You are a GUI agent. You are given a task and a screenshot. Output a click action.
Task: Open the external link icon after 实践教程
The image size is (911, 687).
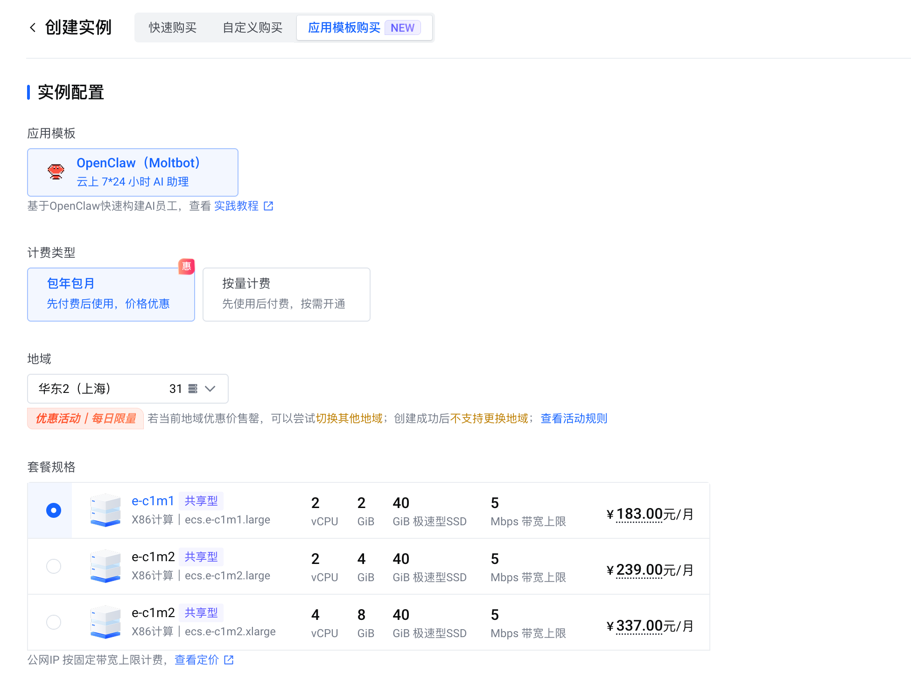(x=268, y=206)
